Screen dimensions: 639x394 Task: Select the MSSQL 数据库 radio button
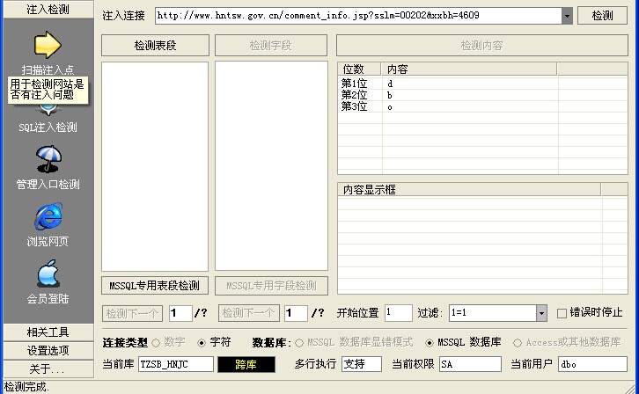(x=430, y=343)
